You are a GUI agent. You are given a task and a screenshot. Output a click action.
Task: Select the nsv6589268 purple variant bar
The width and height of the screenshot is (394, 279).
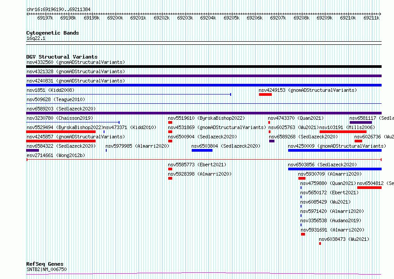(x=272, y=141)
